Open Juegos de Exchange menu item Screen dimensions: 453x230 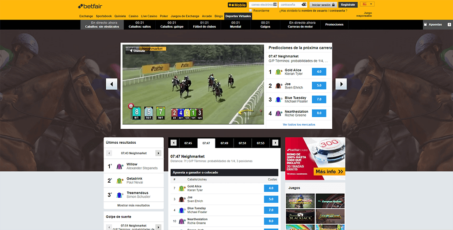coord(185,16)
